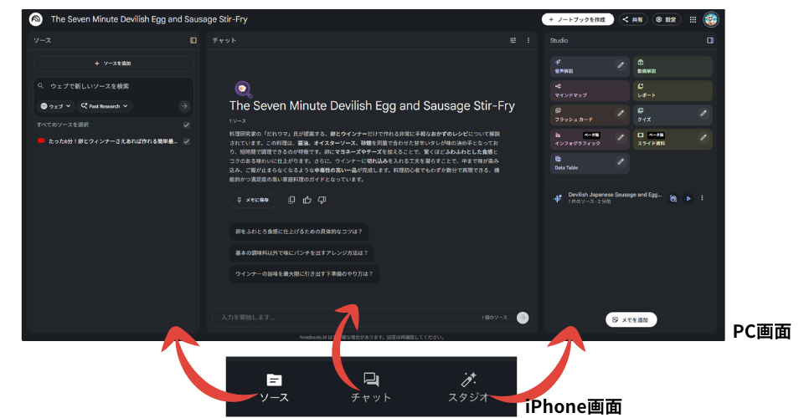Click the thumbs up icon on the summary
804x418 pixels.
(x=307, y=200)
